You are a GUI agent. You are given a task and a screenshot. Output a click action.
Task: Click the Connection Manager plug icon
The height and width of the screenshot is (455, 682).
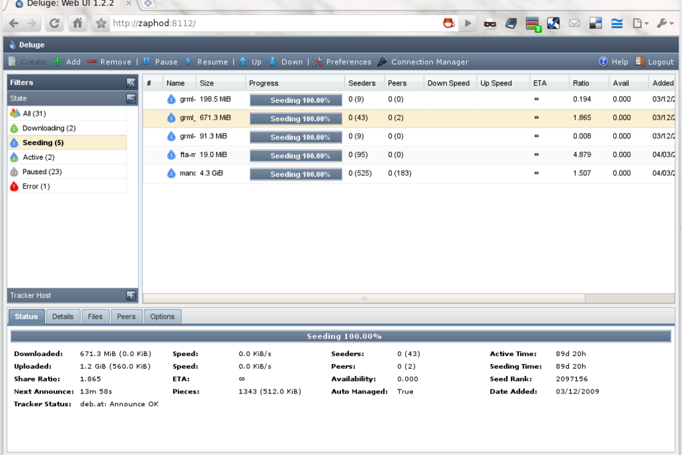(382, 62)
